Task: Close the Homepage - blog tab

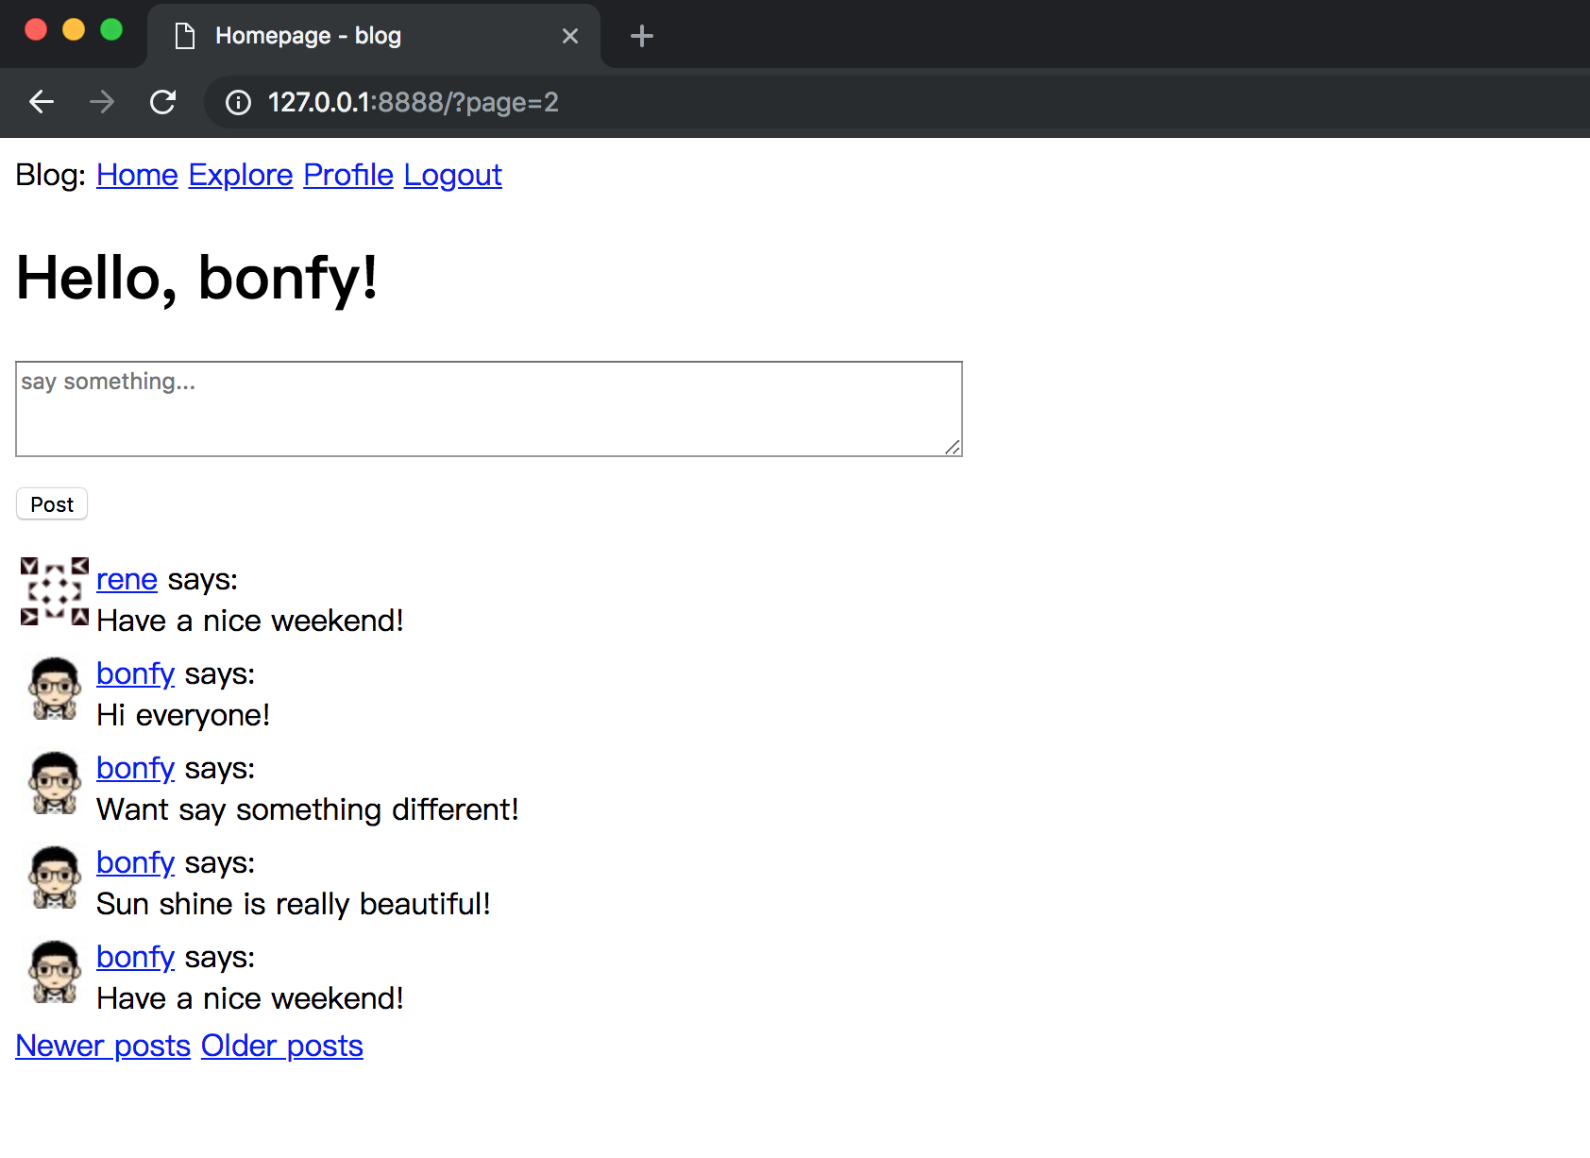Action: [569, 36]
